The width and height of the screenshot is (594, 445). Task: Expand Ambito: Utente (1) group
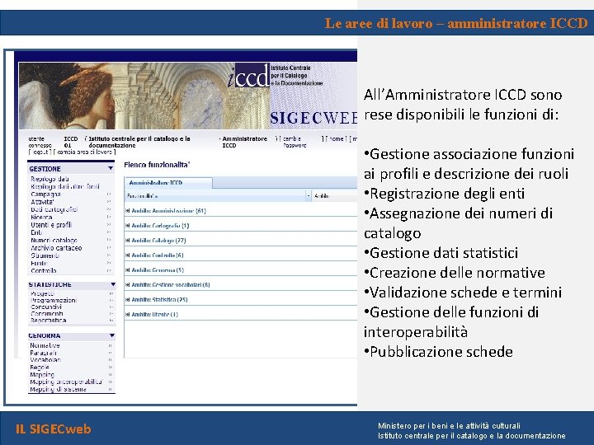click(x=128, y=314)
